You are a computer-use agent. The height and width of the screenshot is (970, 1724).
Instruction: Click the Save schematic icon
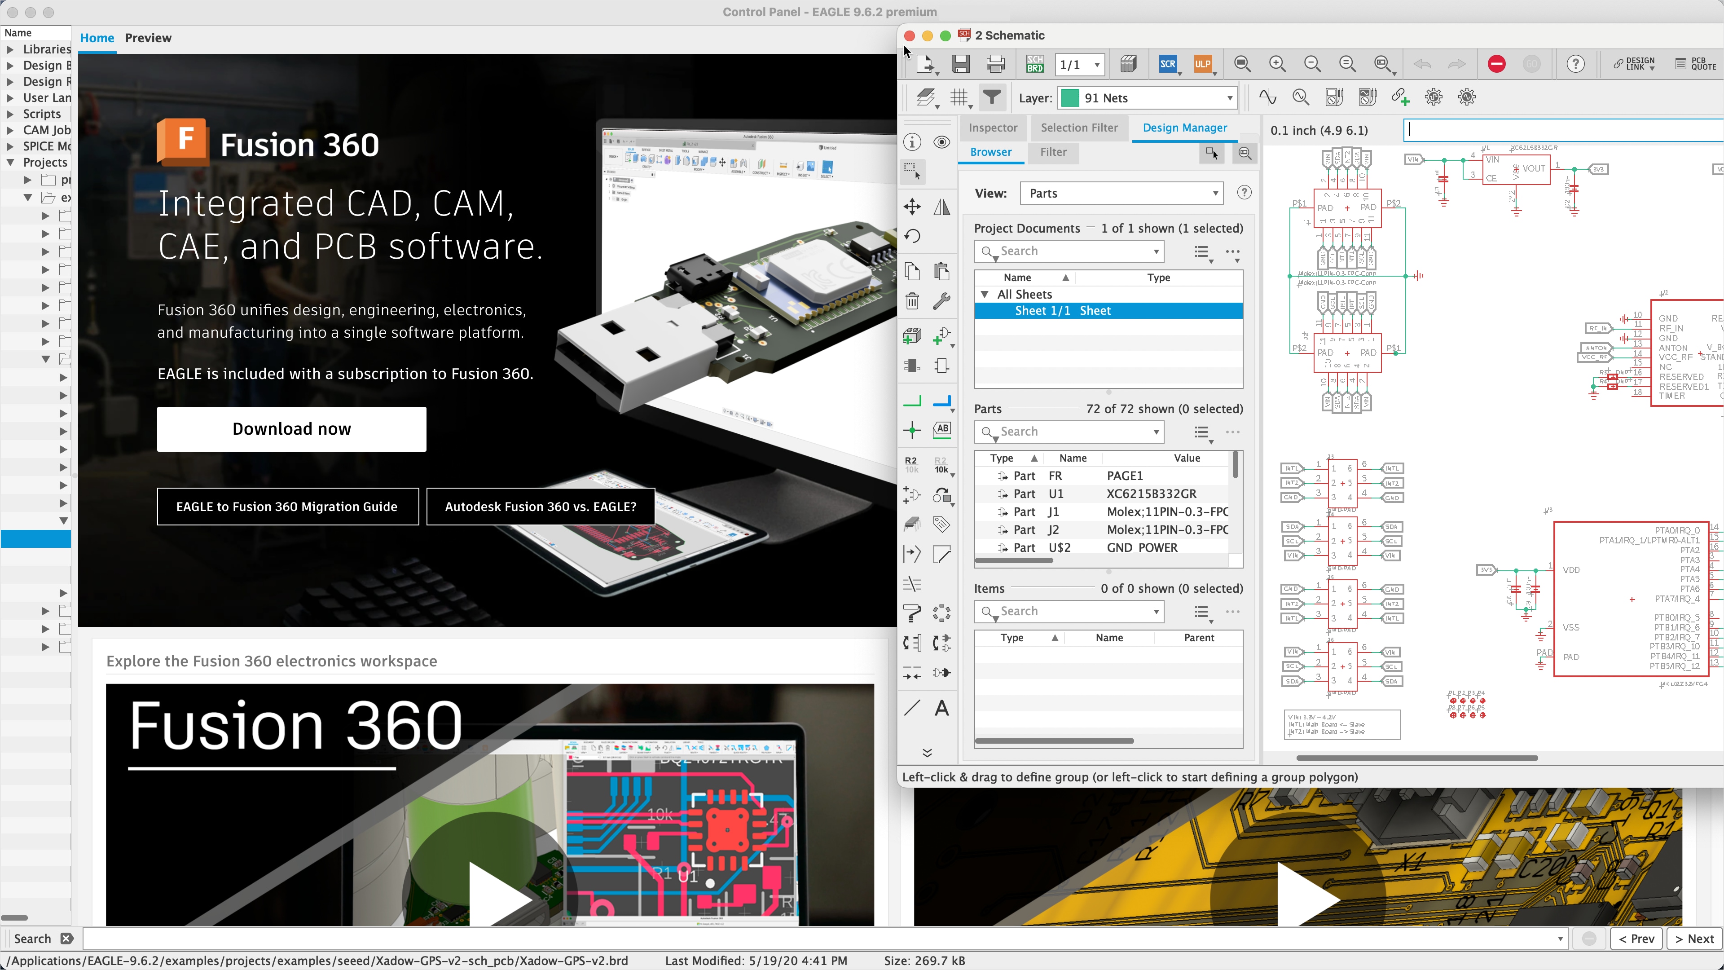[960, 64]
